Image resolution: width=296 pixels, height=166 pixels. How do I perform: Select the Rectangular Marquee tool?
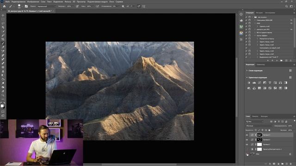click(x=3, y=19)
